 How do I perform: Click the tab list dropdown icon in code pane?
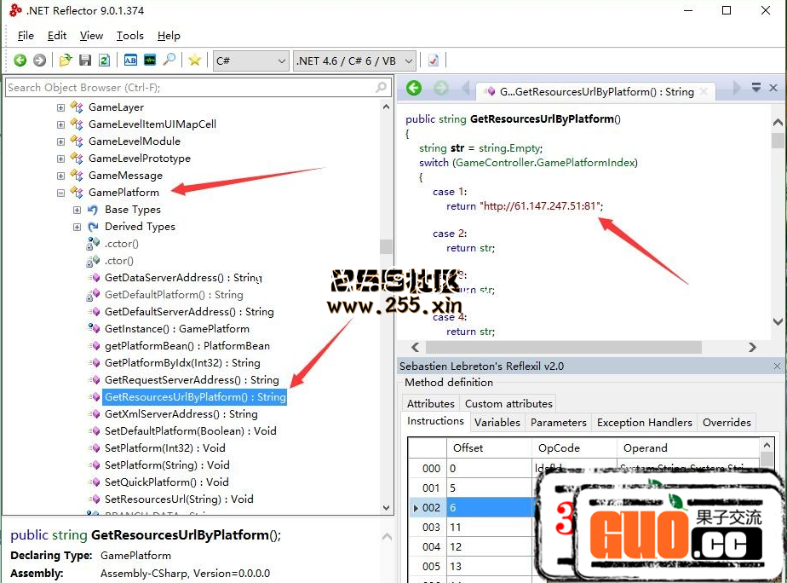tap(755, 89)
